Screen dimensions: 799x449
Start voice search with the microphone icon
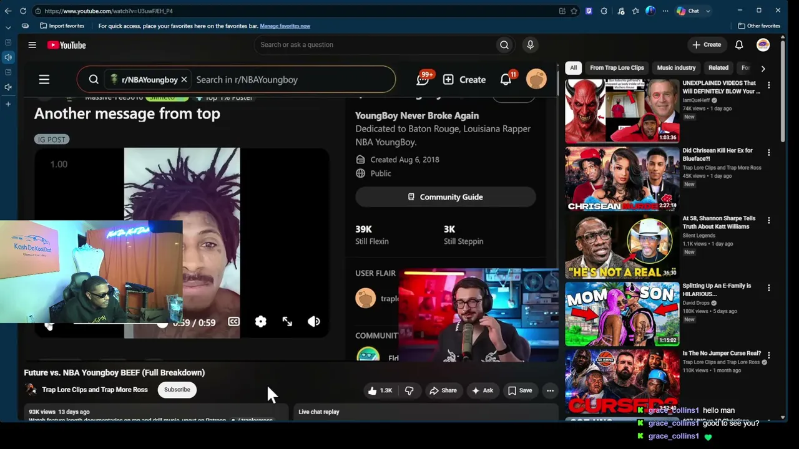tap(530, 45)
